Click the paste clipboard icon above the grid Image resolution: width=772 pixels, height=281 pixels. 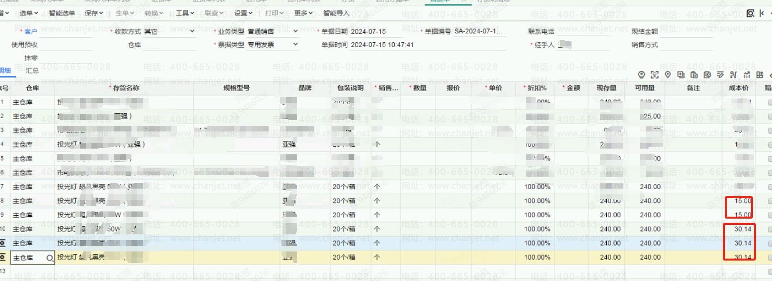[x=694, y=75]
